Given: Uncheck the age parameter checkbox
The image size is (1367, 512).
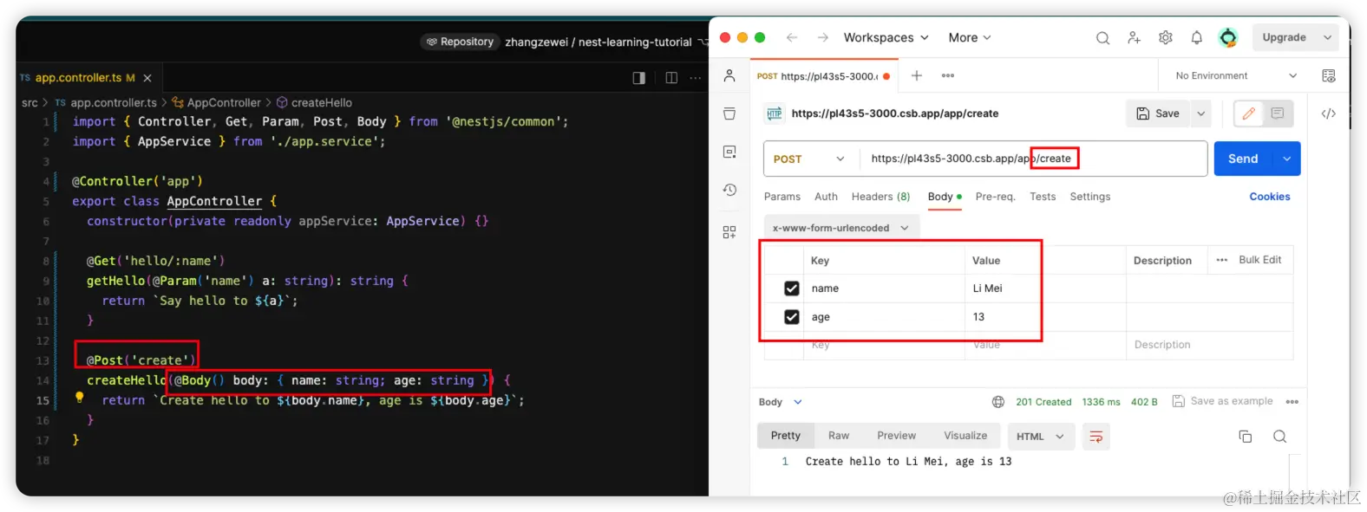Looking at the screenshot, I should click(x=792, y=317).
